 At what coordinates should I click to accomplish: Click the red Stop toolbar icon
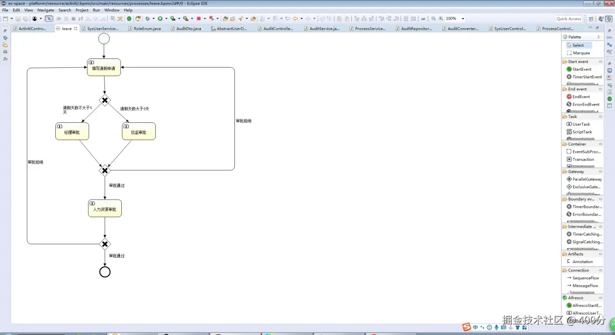pos(198,18)
